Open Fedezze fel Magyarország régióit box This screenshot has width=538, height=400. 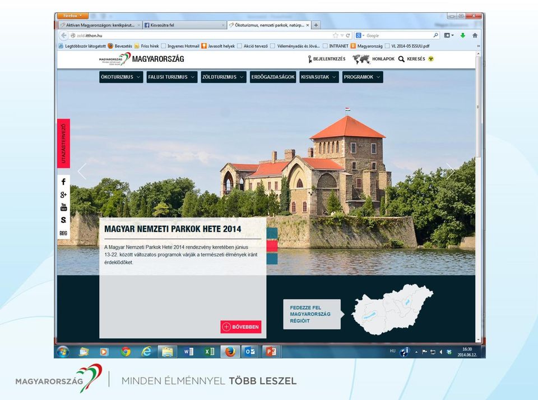coord(312,314)
